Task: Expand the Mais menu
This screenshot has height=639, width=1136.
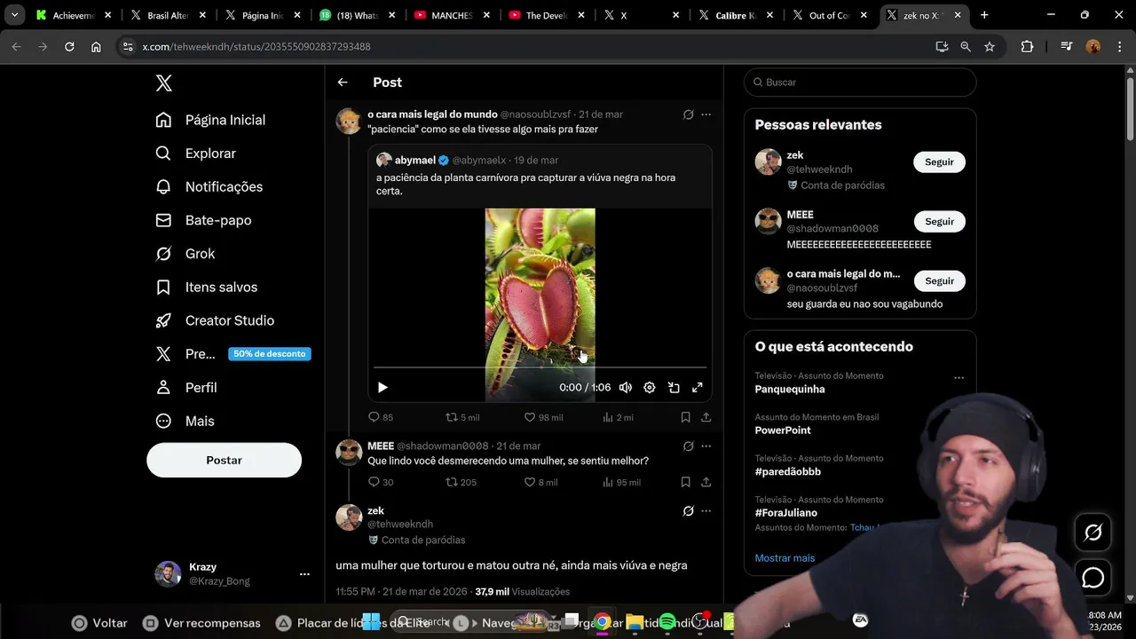Action: (x=185, y=422)
